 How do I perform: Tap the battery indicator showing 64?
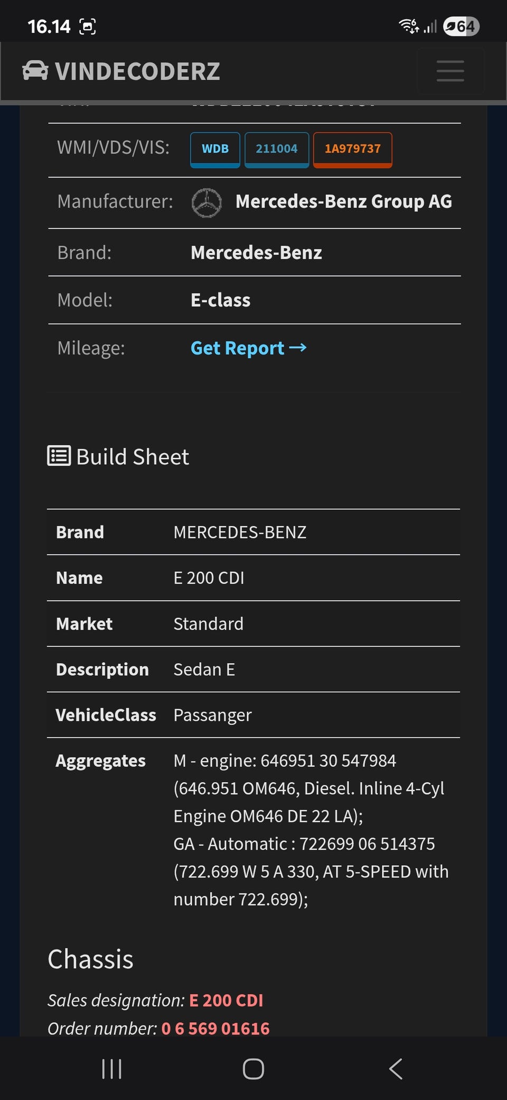coord(461,26)
